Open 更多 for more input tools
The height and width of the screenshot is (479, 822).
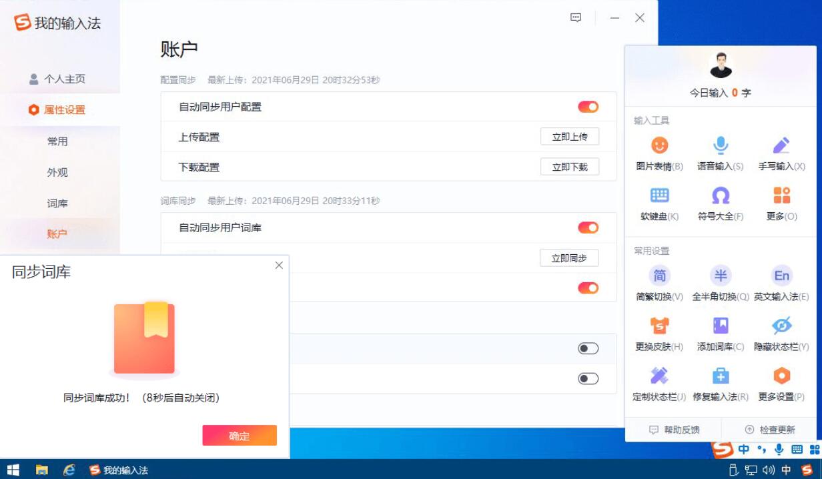pyautogui.click(x=781, y=203)
